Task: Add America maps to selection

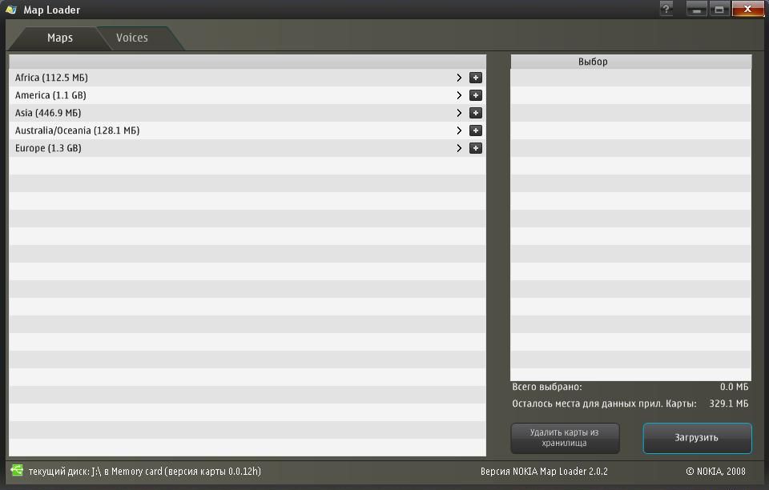Action: tap(475, 95)
